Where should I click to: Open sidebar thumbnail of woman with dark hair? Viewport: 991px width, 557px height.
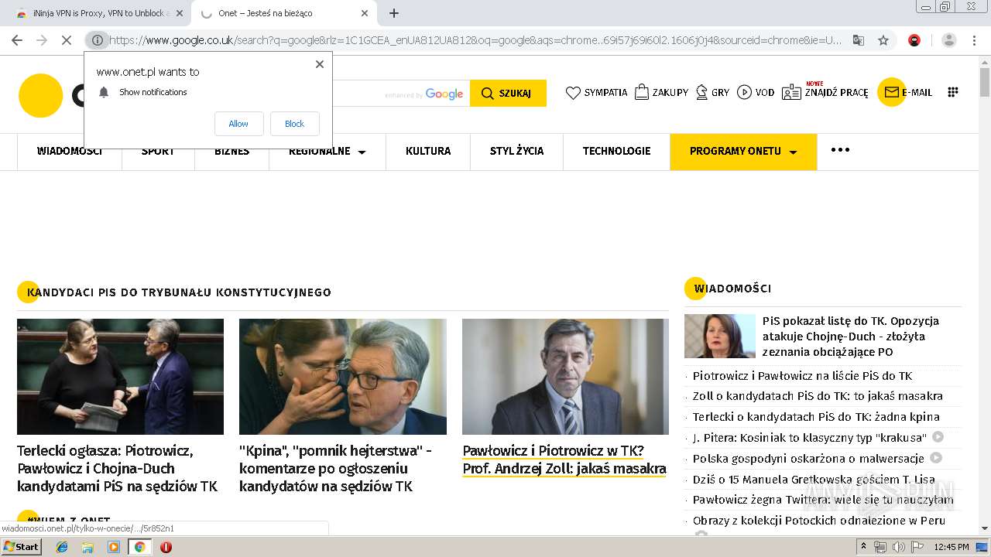coord(720,336)
